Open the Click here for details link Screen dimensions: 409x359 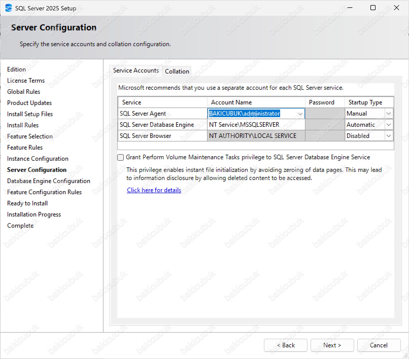pos(154,190)
